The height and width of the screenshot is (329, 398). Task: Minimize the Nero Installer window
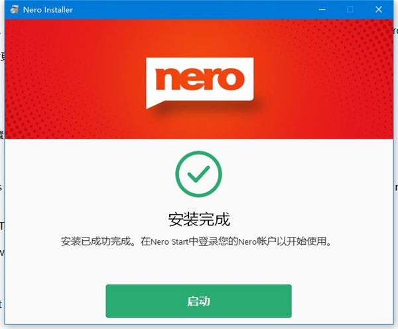click(x=322, y=10)
